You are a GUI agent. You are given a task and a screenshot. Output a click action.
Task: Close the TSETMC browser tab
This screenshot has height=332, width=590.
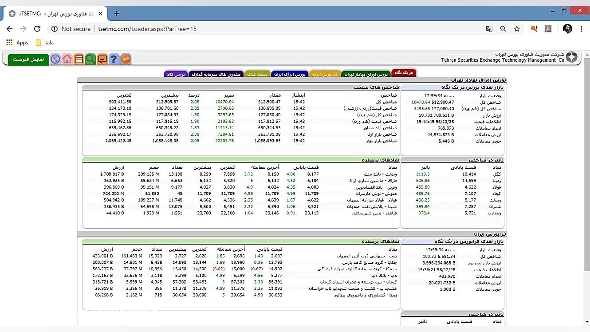[x=100, y=14]
